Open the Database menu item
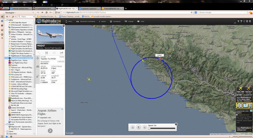 (x=115, y=22)
